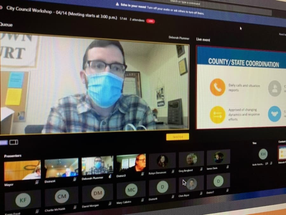Click the 'Daily calls and situation reports' text
Viewport: 286px width, 215px height.
[244, 88]
